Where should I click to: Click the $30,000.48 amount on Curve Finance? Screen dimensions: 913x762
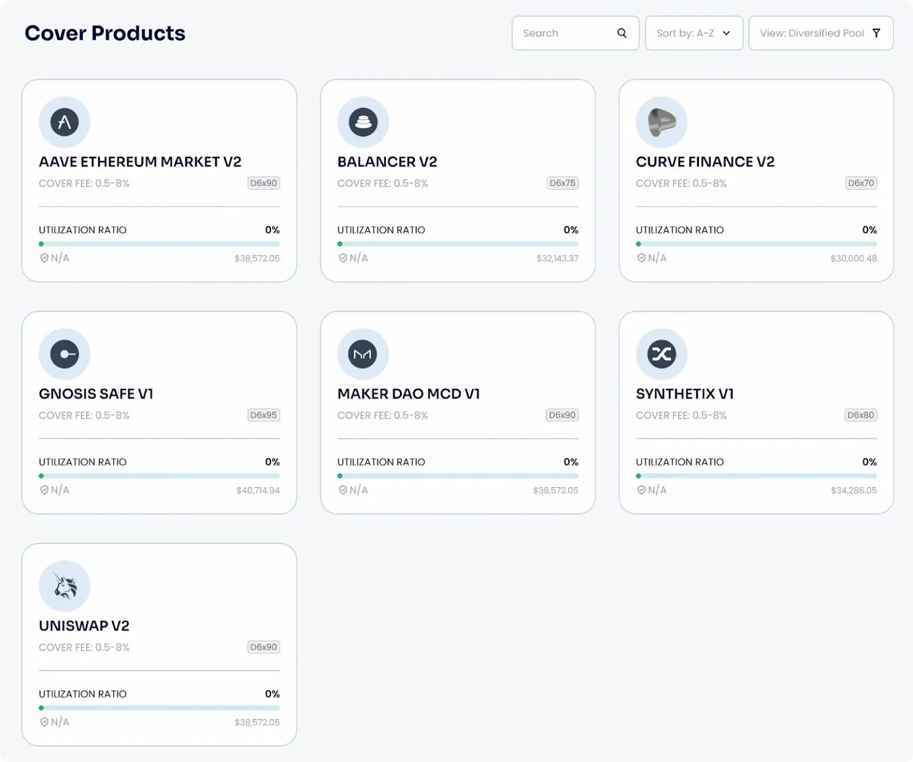(854, 259)
